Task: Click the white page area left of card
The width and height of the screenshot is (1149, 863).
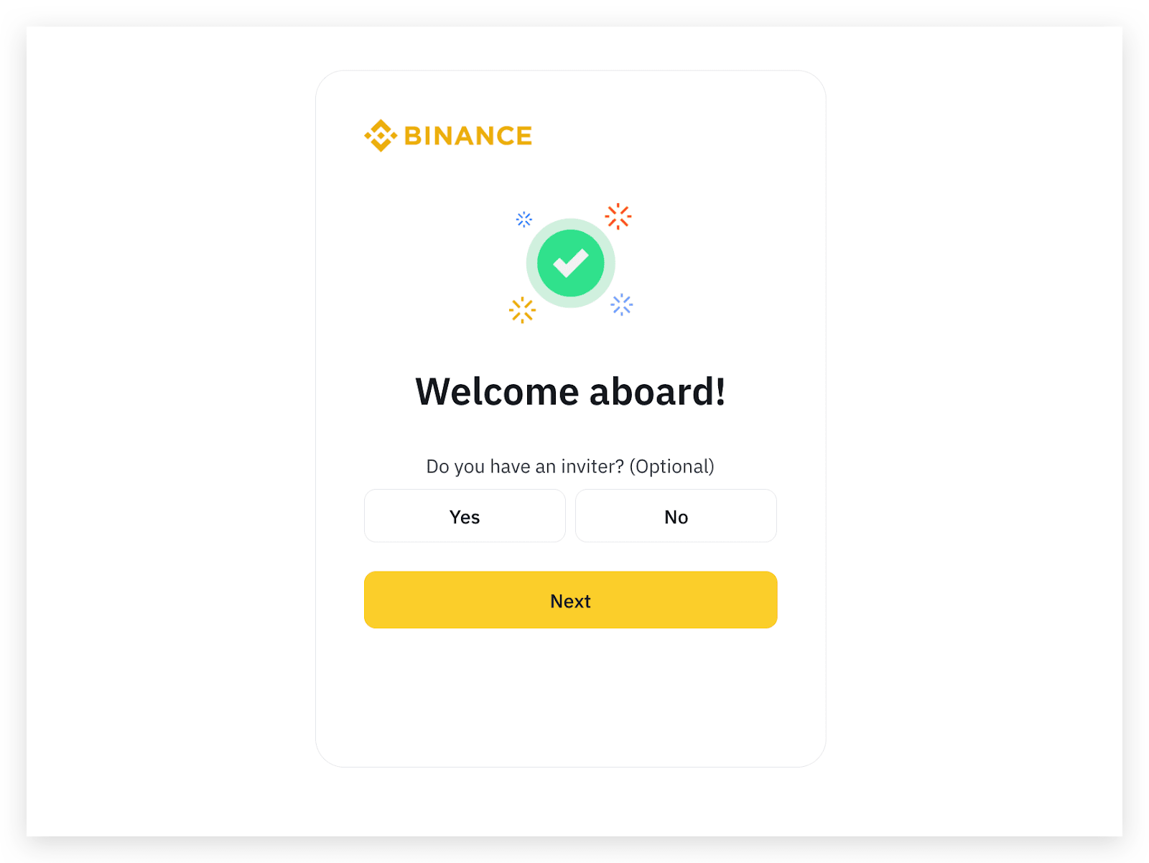Action: point(171,431)
